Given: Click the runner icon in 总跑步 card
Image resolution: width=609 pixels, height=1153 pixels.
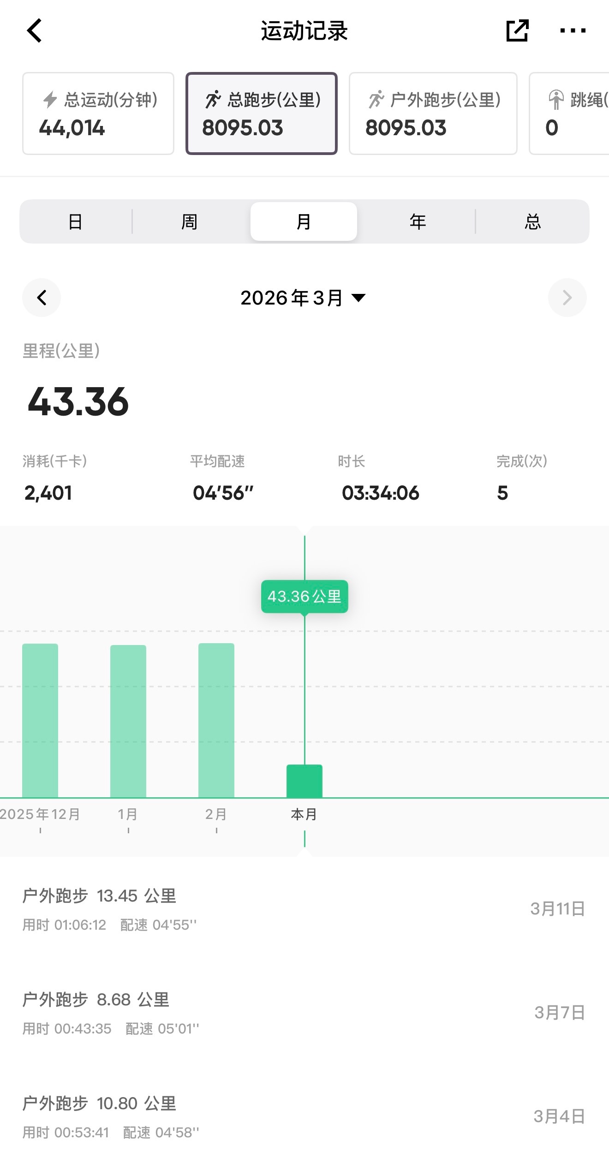Looking at the screenshot, I should point(213,100).
